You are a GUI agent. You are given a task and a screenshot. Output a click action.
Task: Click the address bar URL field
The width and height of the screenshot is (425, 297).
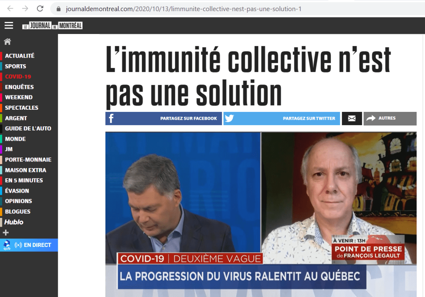(x=239, y=9)
